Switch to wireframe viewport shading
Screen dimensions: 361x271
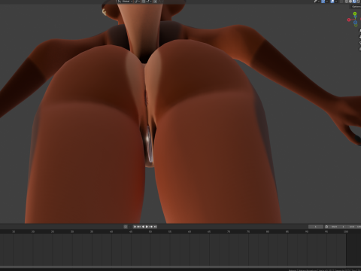tap(347, 2)
